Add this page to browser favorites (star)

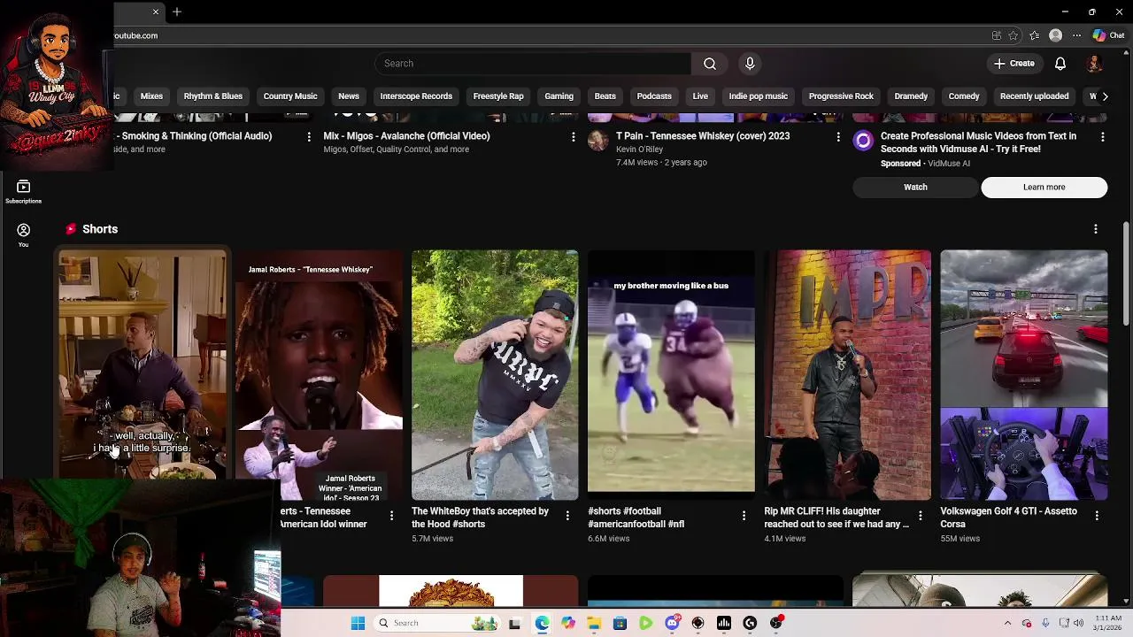[1014, 35]
